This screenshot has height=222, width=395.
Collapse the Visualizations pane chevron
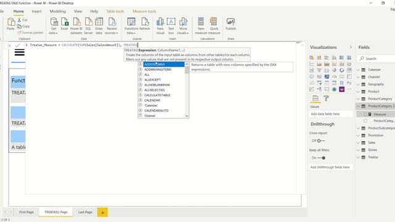pos(351,47)
